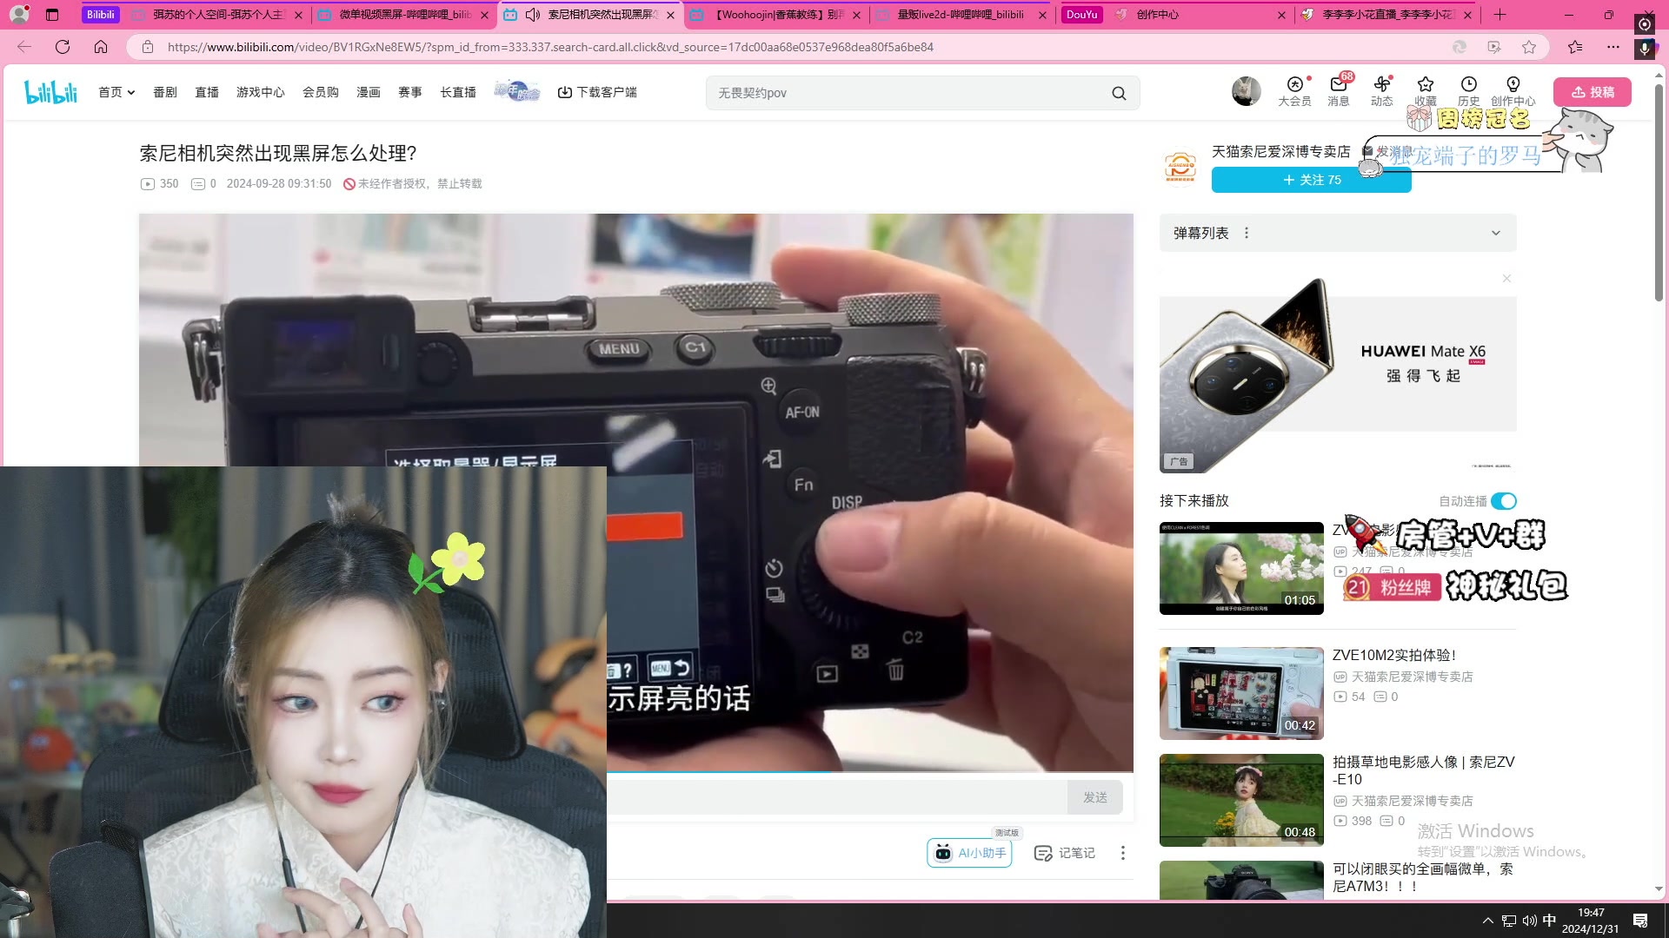Go to browser home page icon
The width and height of the screenshot is (1669, 938).
pyautogui.click(x=101, y=47)
